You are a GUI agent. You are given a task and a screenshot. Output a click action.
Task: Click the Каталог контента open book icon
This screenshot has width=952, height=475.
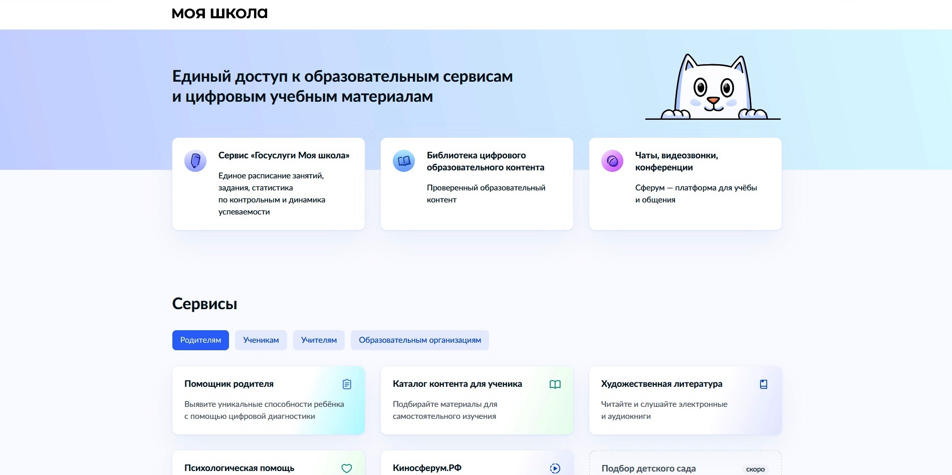pos(555,384)
